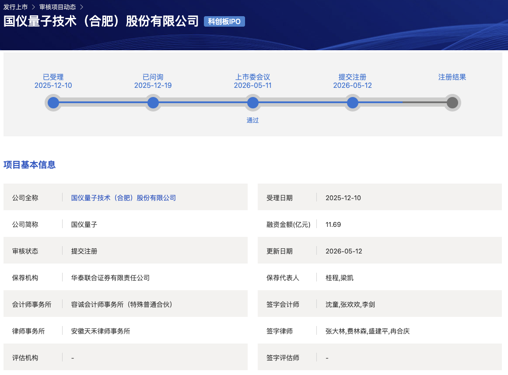508x375 pixels.
Task: Click the 保荐代表人 names 桂程,梁凯
Action: (340, 278)
